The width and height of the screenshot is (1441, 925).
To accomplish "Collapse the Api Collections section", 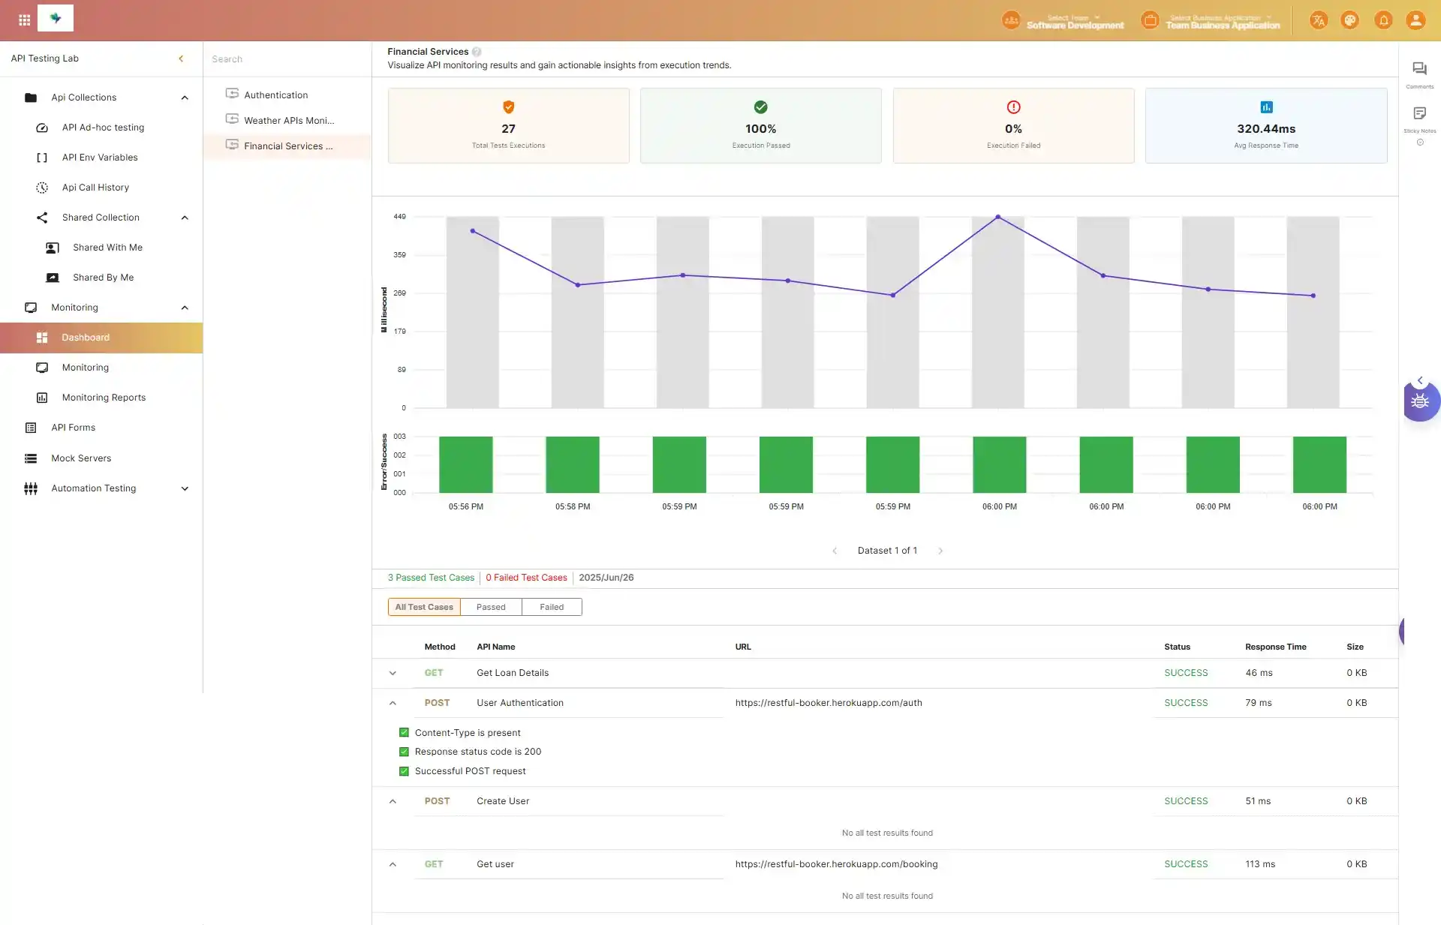I will coord(185,98).
